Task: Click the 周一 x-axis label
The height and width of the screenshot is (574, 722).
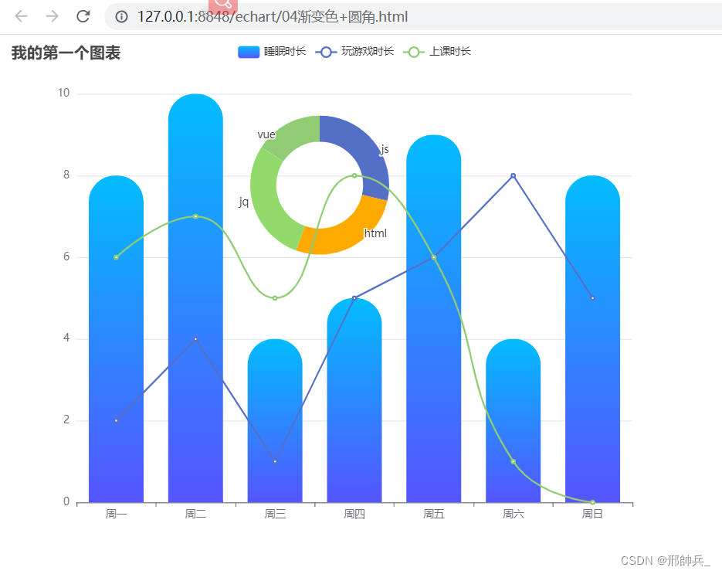Action: click(116, 514)
